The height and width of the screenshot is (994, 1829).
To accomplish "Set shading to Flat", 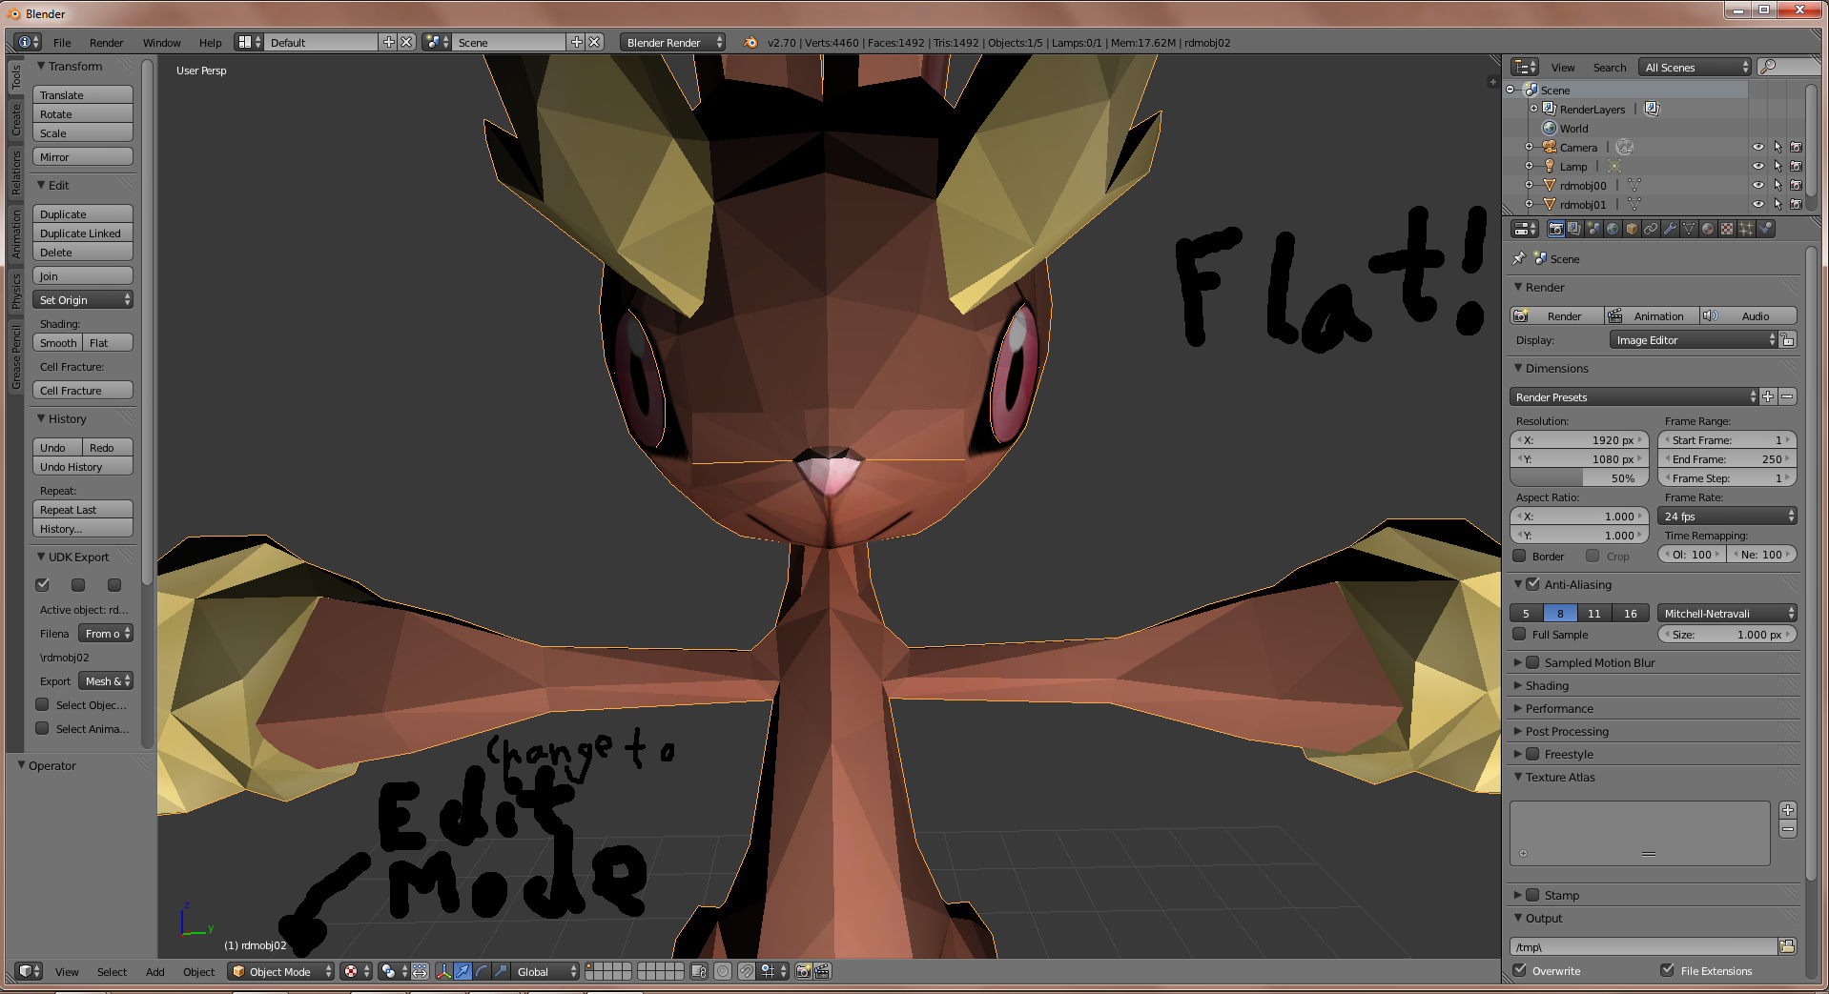I will coord(108,342).
